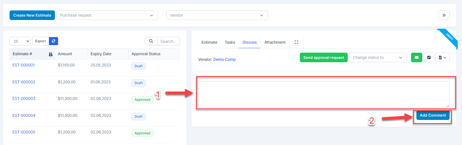Open the Change status to dropdown
462x145 pixels.
tap(378, 57)
